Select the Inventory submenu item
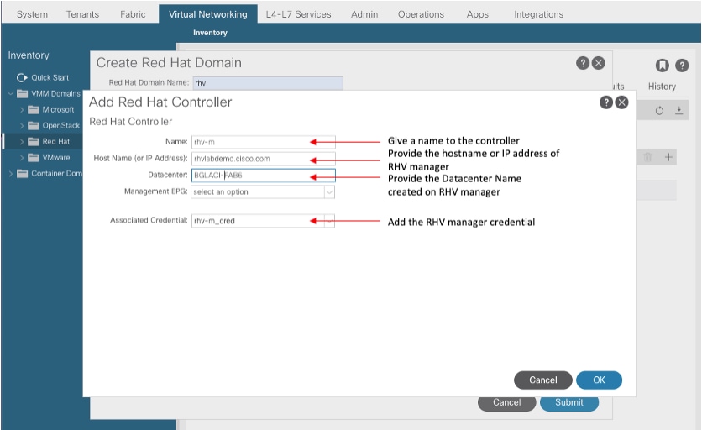This screenshot has height=430, width=702. point(210,33)
